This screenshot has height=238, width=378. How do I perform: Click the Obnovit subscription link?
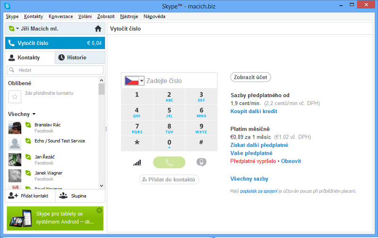[291, 161]
